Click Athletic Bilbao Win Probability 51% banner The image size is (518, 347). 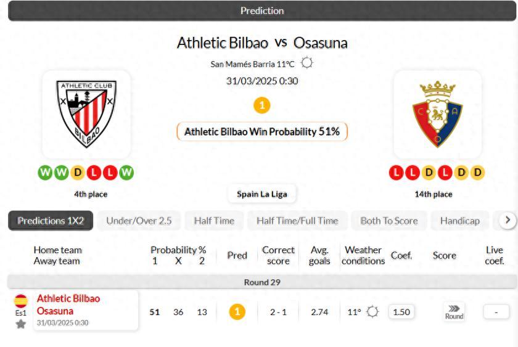[262, 131]
